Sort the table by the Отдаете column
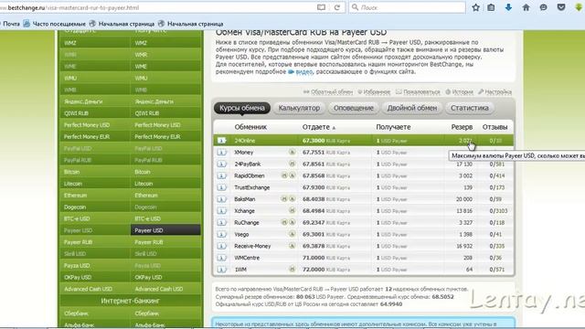Image resolution: width=585 pixels, height=329 pixels. [319, 127]
